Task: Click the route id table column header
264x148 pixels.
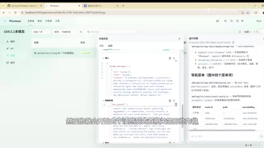Action: coord(209,107)
